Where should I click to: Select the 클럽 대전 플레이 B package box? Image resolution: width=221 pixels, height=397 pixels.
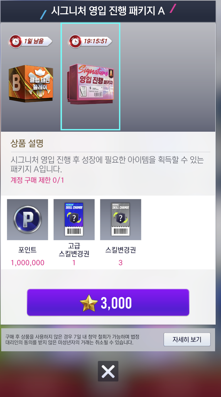(x=31, y=84)
